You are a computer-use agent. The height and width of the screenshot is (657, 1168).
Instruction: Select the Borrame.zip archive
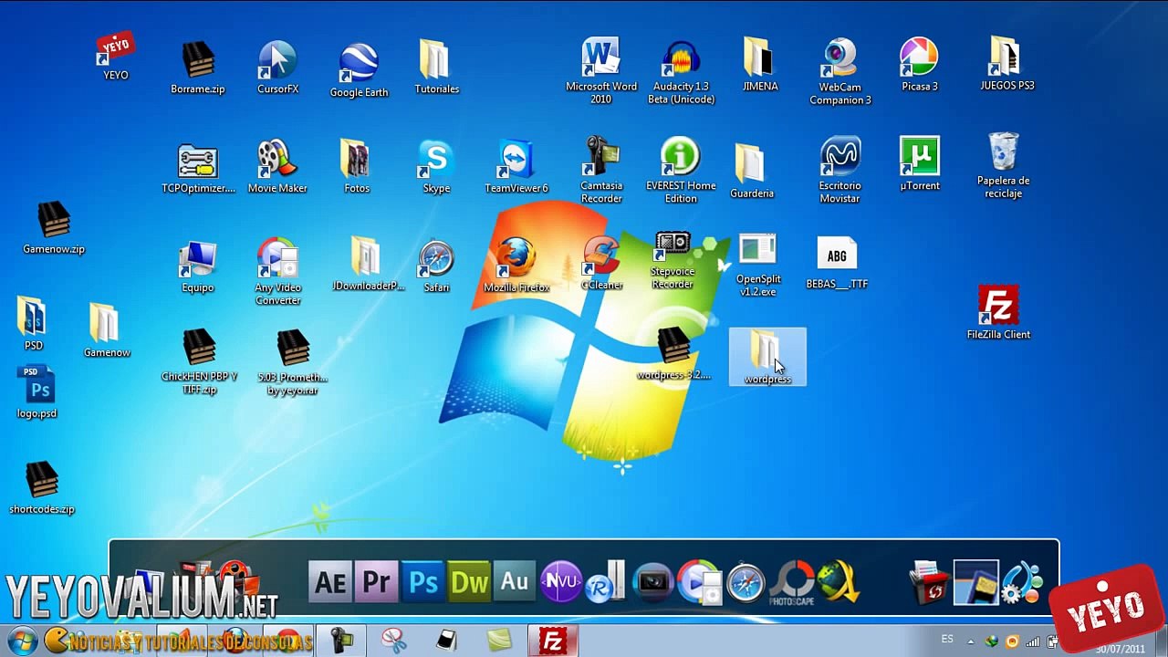tap(198, 67)
